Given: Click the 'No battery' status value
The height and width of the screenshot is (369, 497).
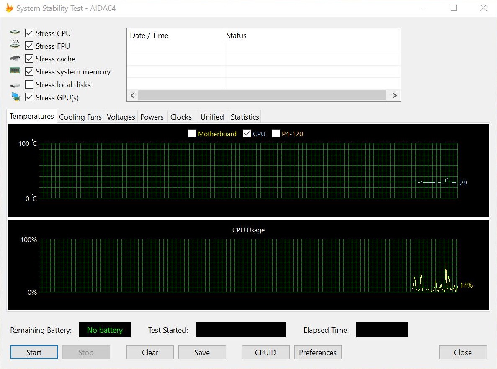Looking at the screenshot, I should tap(105, 329).
